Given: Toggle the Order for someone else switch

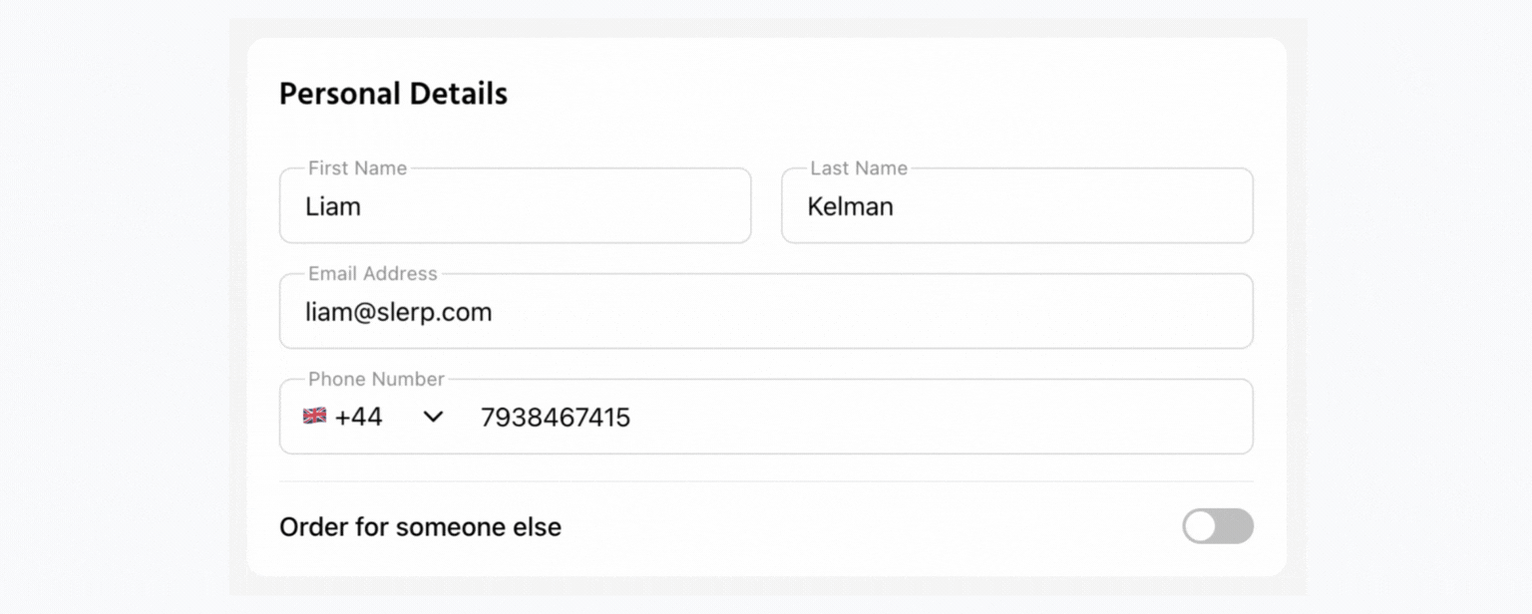Looking at the screenshot, I should (1218, 526).
